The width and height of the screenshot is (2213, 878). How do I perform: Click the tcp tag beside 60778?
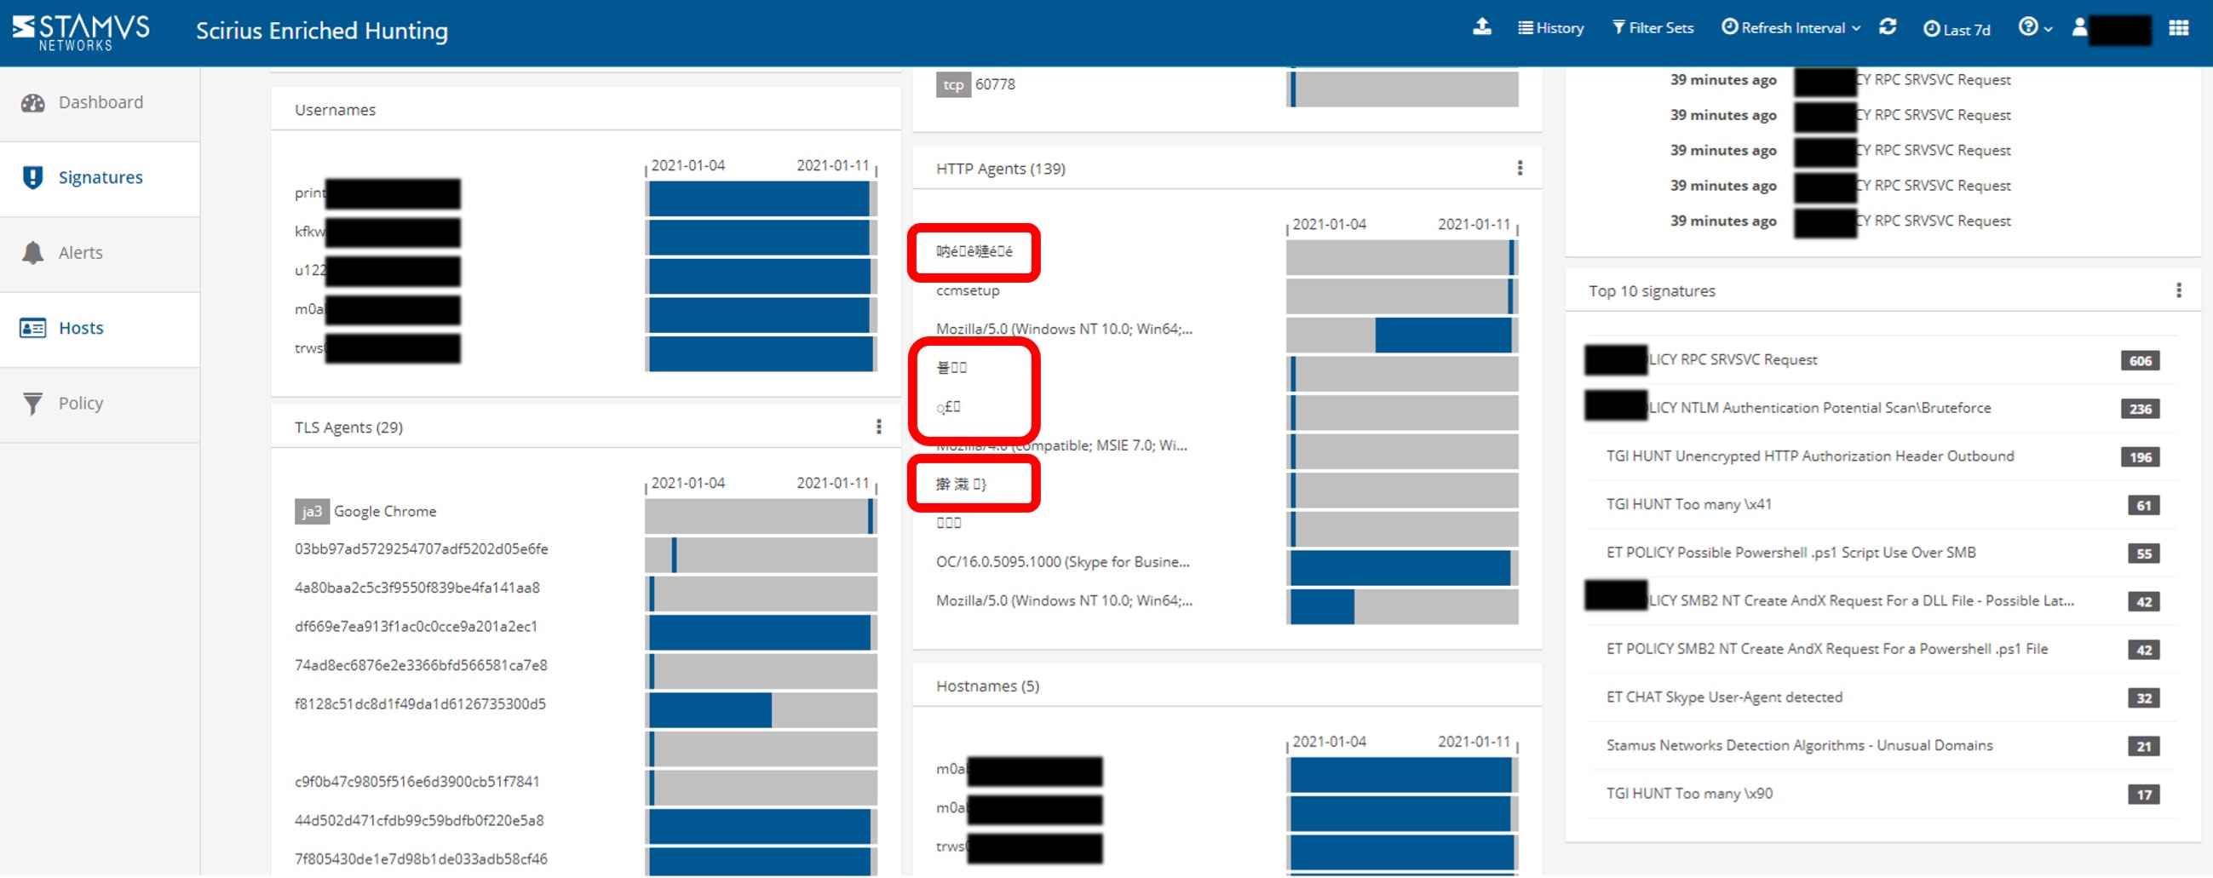[952, 84]
